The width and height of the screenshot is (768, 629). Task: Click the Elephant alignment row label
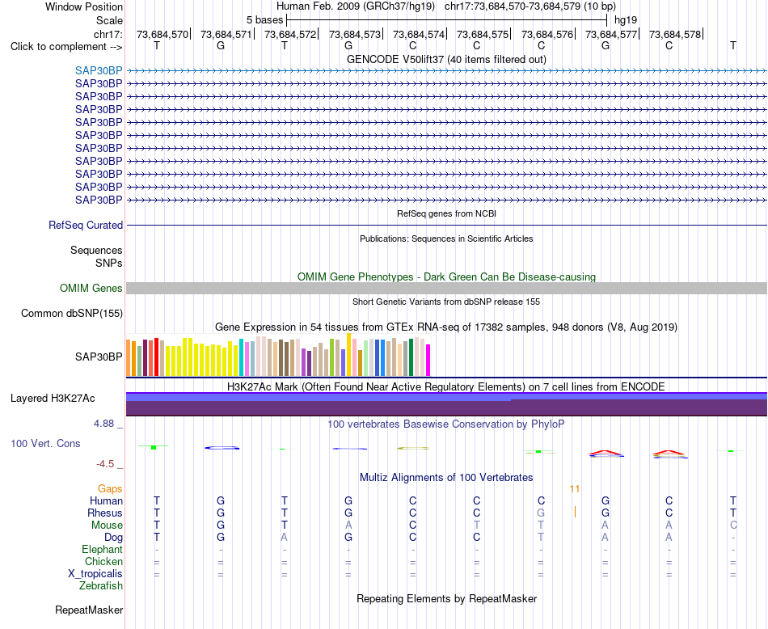click(x=102, y=549)
